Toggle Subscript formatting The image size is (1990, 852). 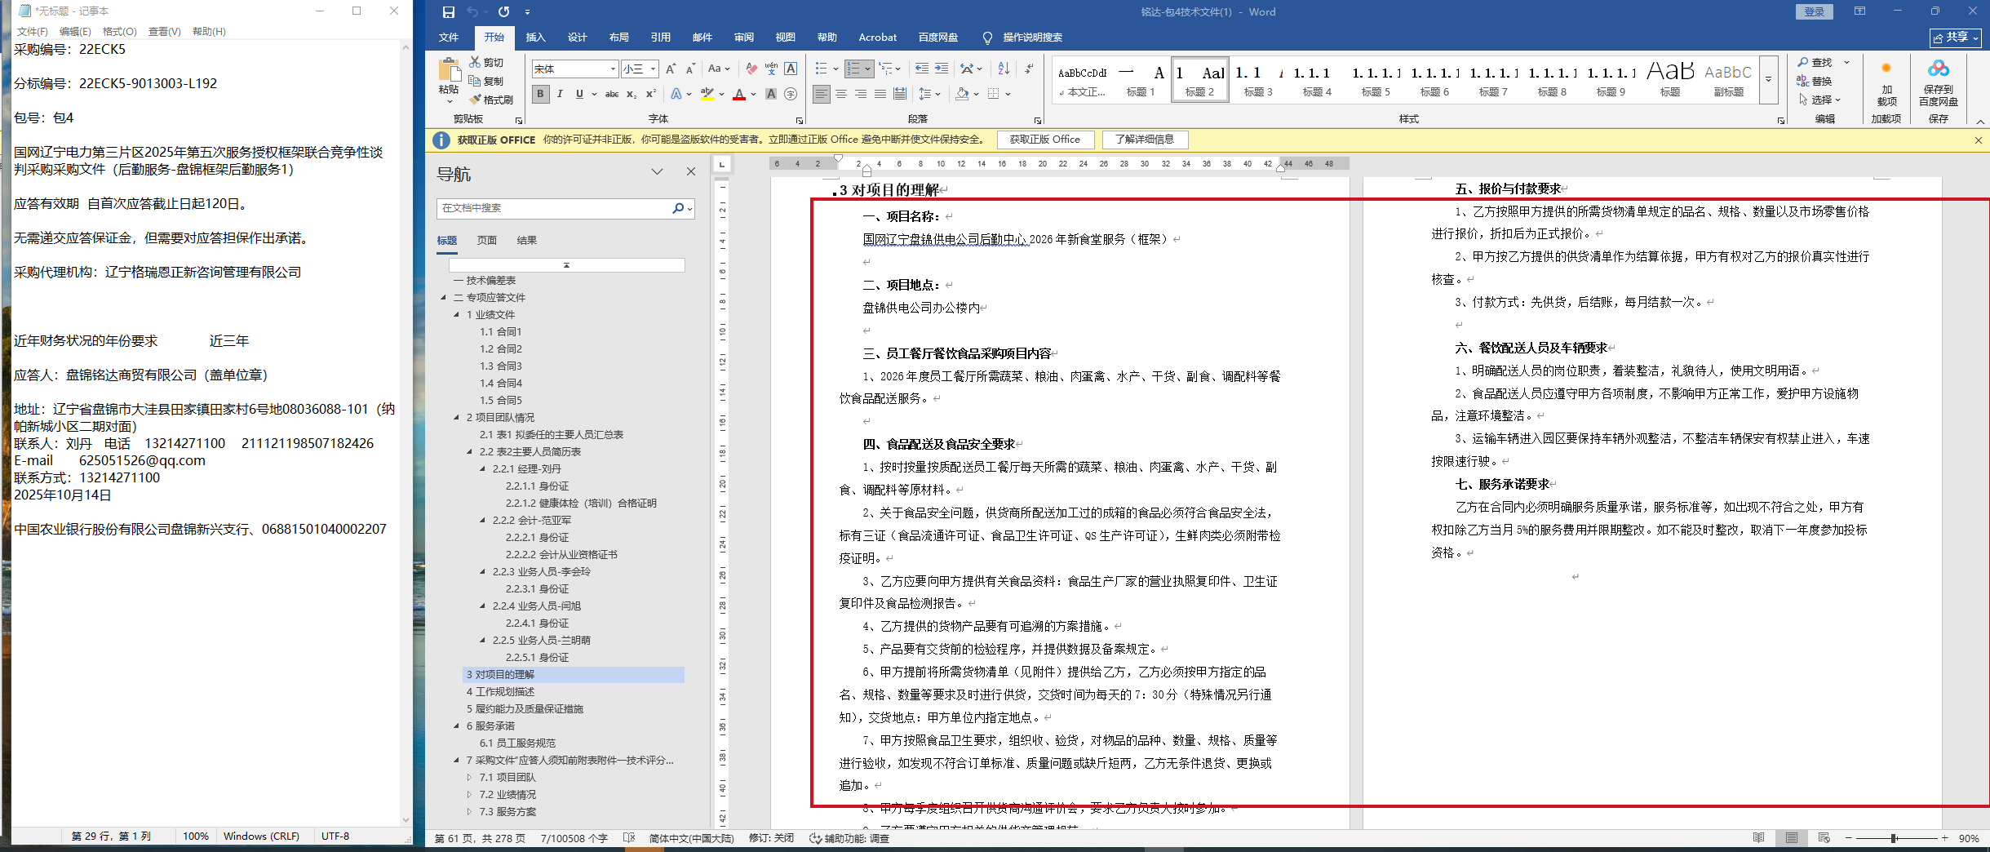[x=632, y=95]
